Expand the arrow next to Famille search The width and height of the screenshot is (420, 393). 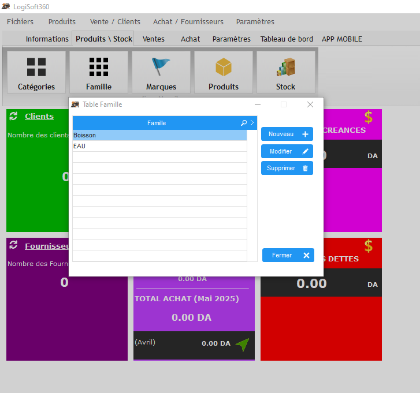coord(252,123)
